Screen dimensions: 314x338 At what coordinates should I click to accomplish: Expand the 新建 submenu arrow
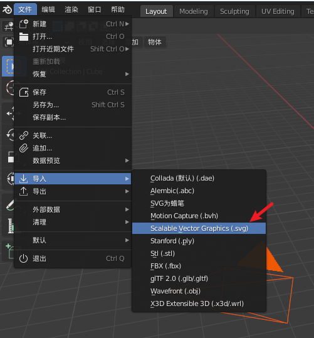(x=127, y=24)
